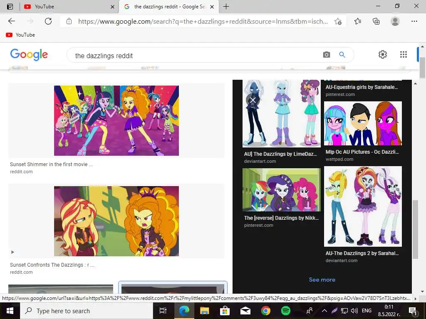Open 'AU] The Dazzlings by LimeDaz' title
The height and width of the screenshot is (319, 426).
coord(280,154)
